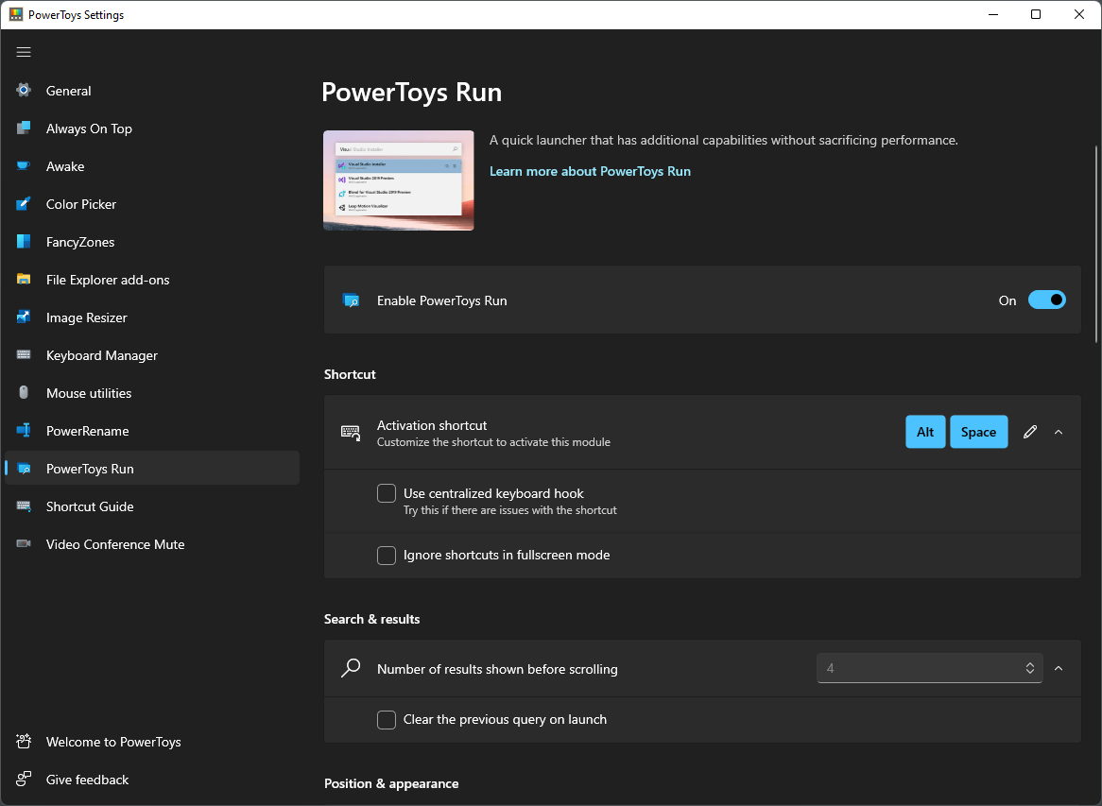1102x806 pixels.
Task: Click 'Customize the shortcut to activate' description
Action: pyautogui.click(x=493, y=442)
